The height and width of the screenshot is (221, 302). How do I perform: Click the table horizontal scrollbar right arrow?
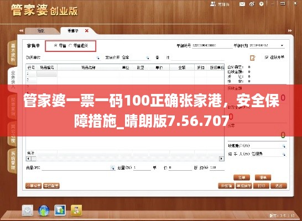point(221,159)
